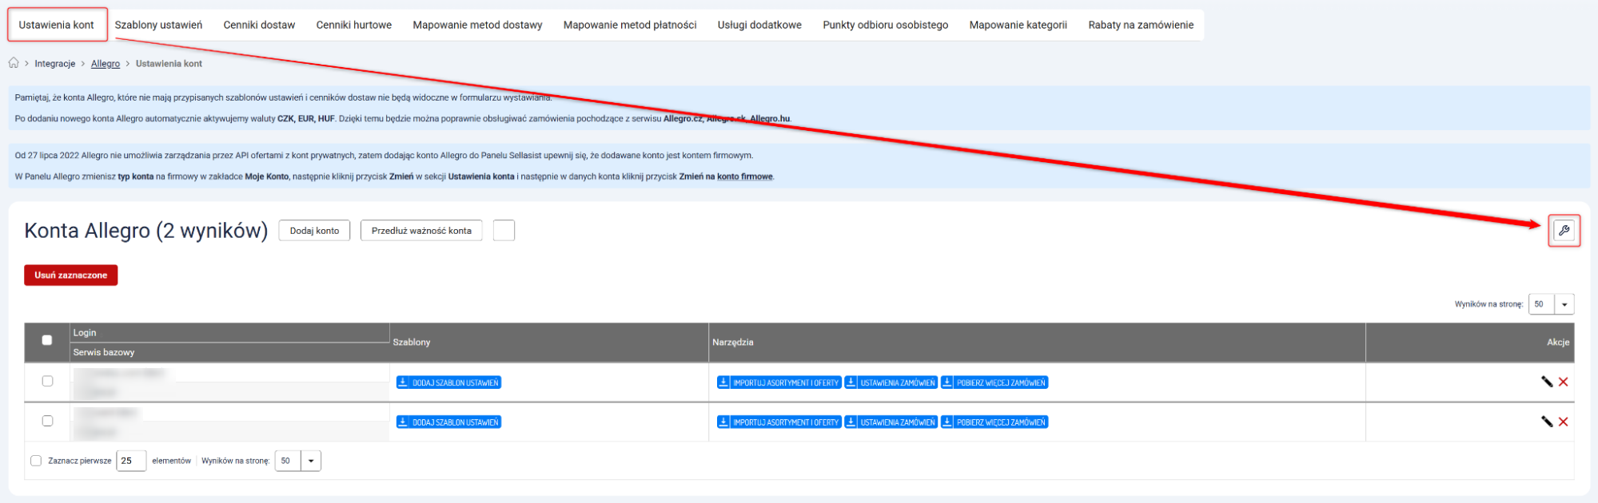Click Importuj asortyment i oferty in first row
1598x503 pixels.
779,382
